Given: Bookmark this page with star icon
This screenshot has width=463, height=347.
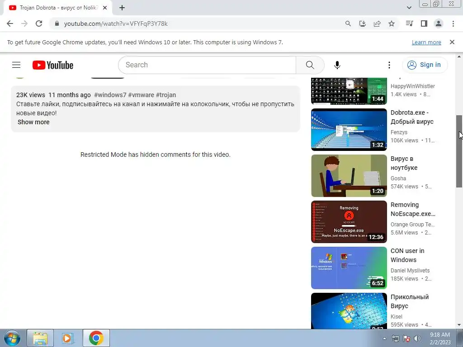Looking at the screenshot, I should point(392,23).
